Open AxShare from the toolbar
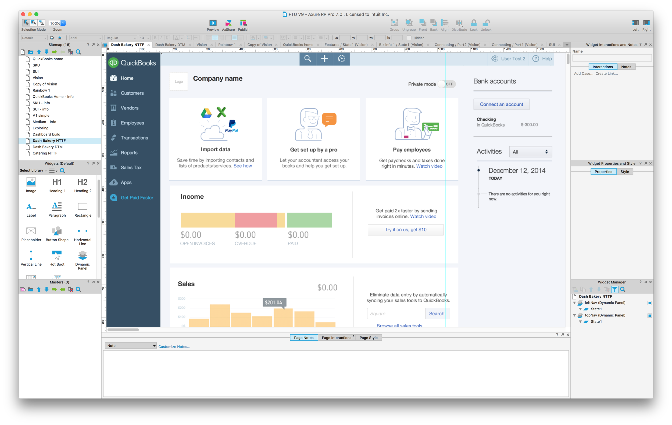Viewport: 672px width, 425px height. coord(228,23)
